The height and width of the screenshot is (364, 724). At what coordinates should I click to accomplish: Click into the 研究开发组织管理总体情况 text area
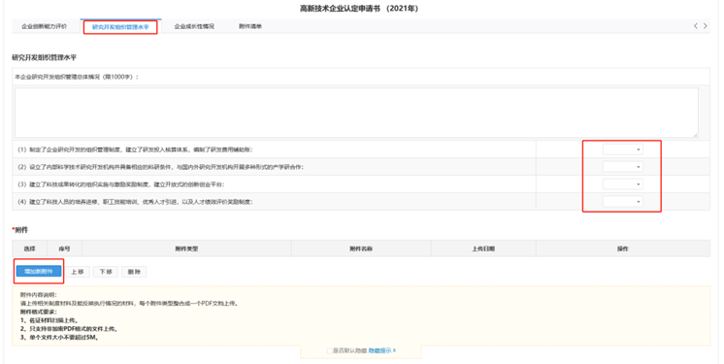(x=356, y=113)
